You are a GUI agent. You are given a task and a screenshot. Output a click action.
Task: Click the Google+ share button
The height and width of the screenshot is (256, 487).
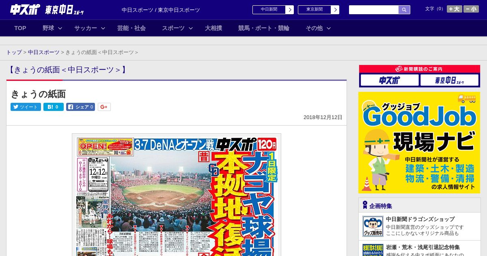point(104,107)
